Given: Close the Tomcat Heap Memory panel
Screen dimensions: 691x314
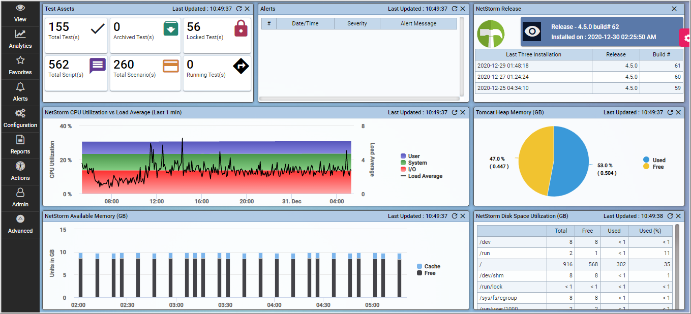Looking at the screenshot, I should pos(678,112).
